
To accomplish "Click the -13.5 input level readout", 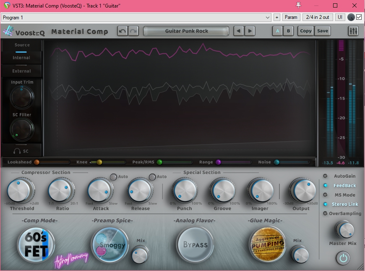I will point(328,163).
